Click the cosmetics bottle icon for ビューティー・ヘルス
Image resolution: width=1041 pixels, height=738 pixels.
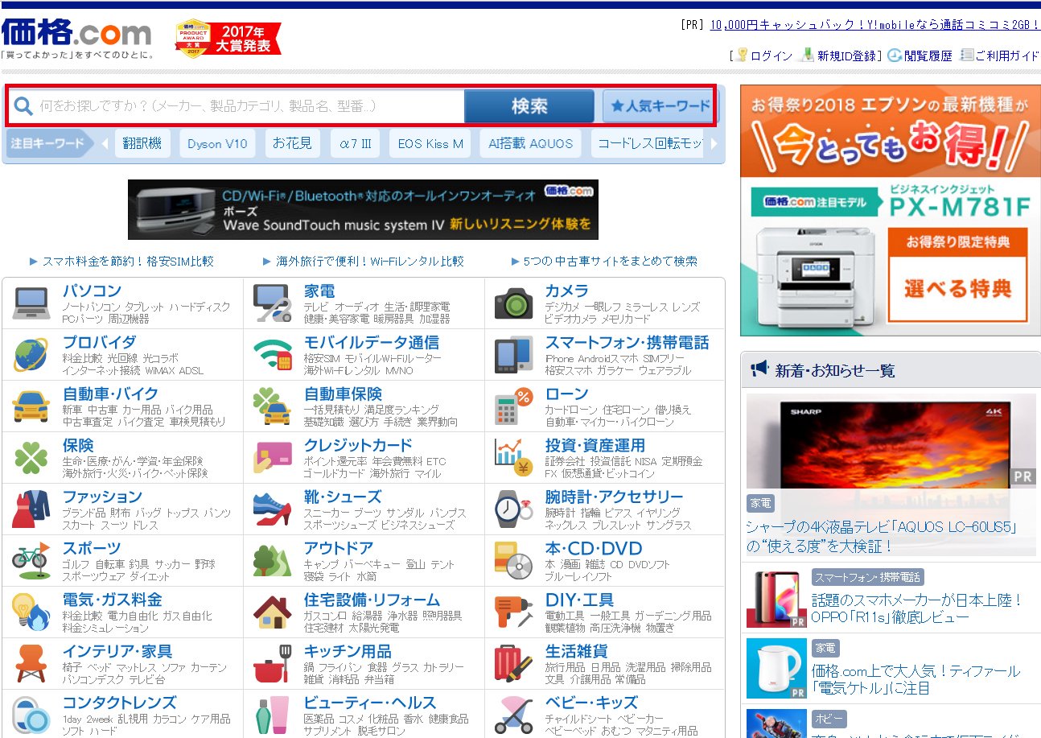pyautogui.click(x=273, y=715)
